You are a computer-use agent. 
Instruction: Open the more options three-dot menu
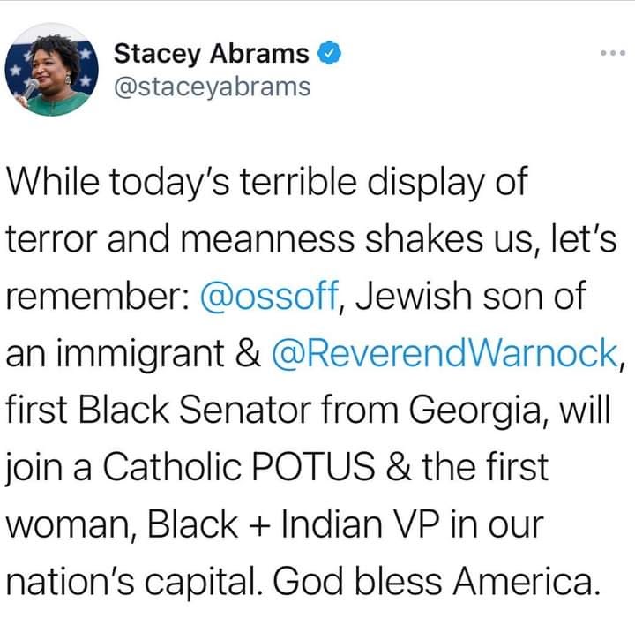611,54
